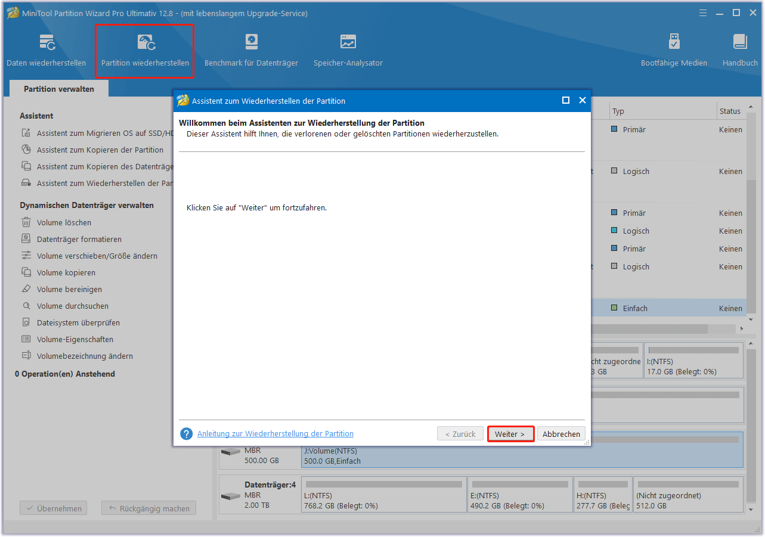Select the 512.0 GB Nicht zugeordnet space

688,494
